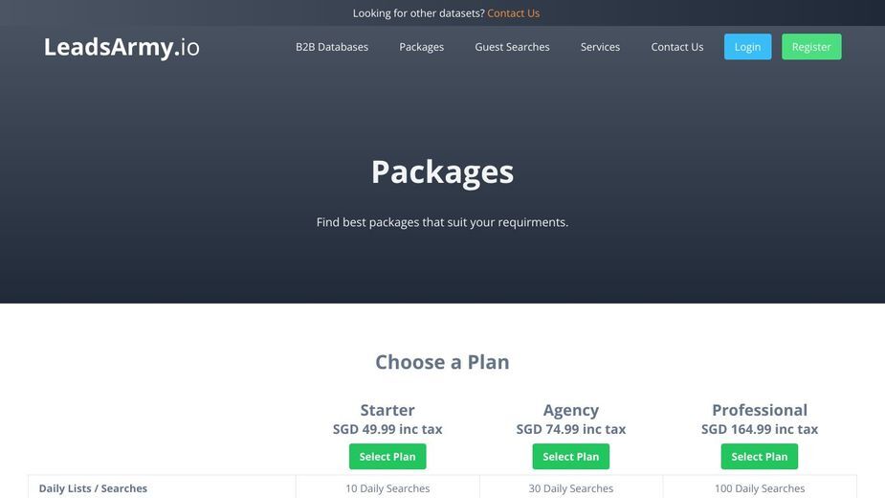Screen dimensions: 885x498
Task: Click the Choose a Plan heading
Action: [442, 362]
